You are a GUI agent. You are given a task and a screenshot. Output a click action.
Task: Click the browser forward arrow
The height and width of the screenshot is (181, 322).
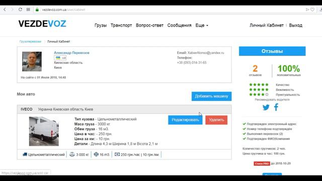pos(12,10)
